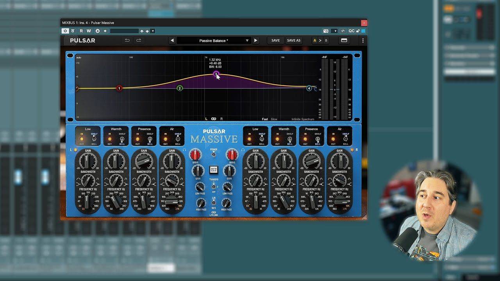
Task: Click the chain link icon below the graph
Action: tap(214, 119)
